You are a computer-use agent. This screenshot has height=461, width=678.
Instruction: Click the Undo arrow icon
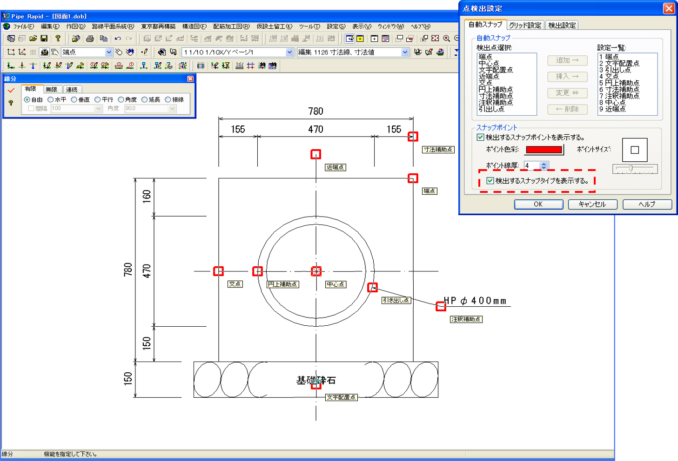118,38
